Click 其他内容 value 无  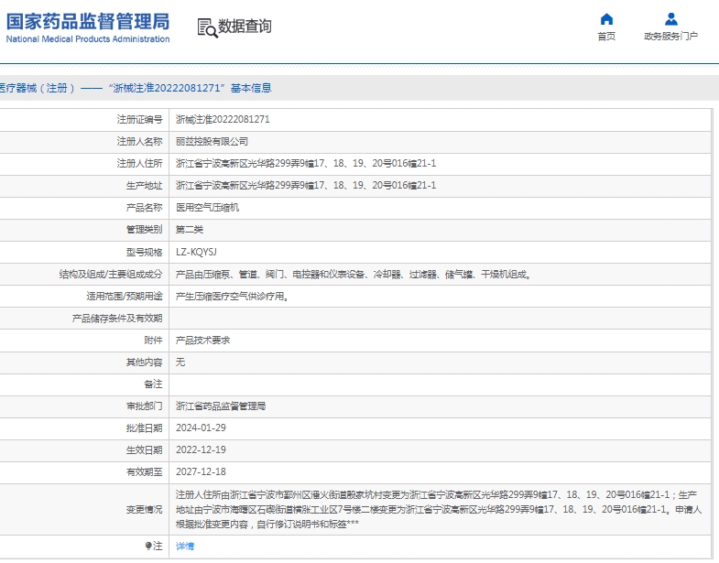coord(180,363)
